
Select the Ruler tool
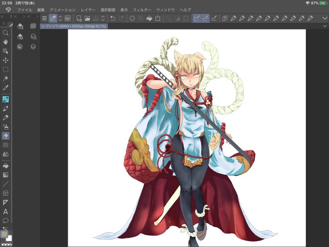(5, 202)
